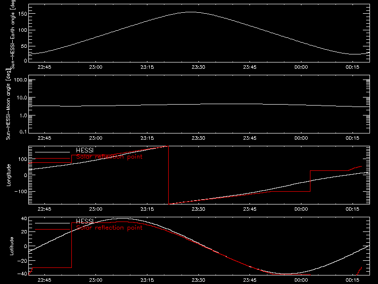Viewport: 378px width, 284px height.
Task: Click 23:00 time label under Longitude plot
Action: [96, 209]
